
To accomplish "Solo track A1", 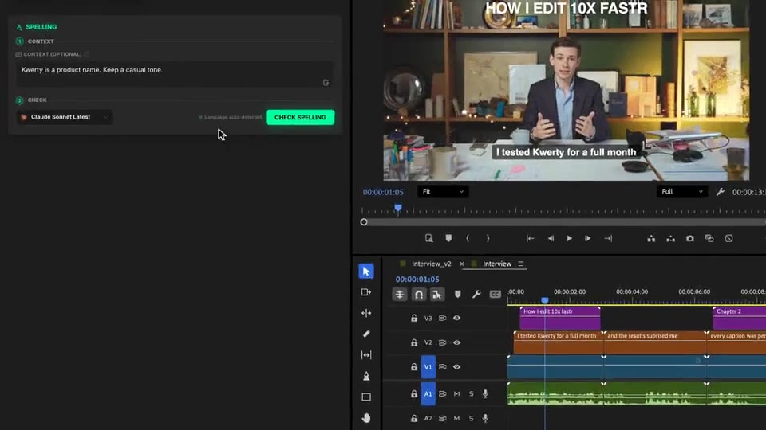I will click(x=472, y=394).
